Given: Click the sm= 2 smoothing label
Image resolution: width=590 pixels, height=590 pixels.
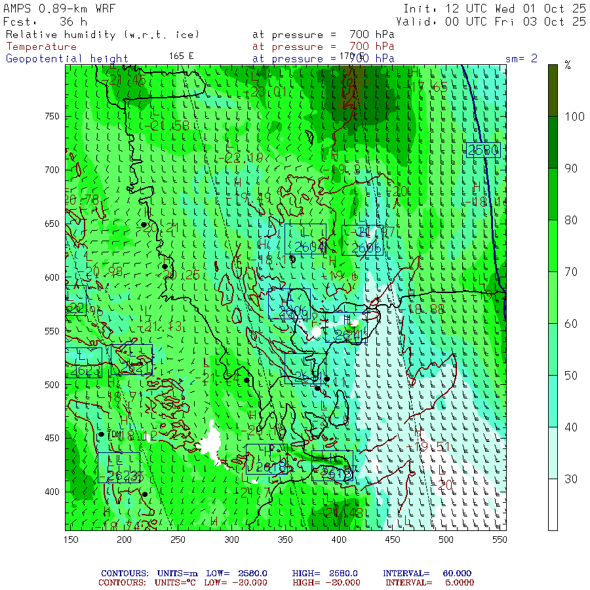Looking at the screenshot, I should pyautogui.click(x=521, y=58).
